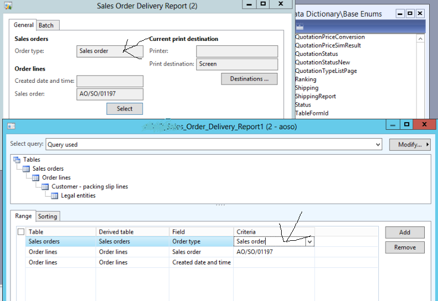438x301 pixels.
Task: Open the Select query dropdown
Action: pos(378,145)
